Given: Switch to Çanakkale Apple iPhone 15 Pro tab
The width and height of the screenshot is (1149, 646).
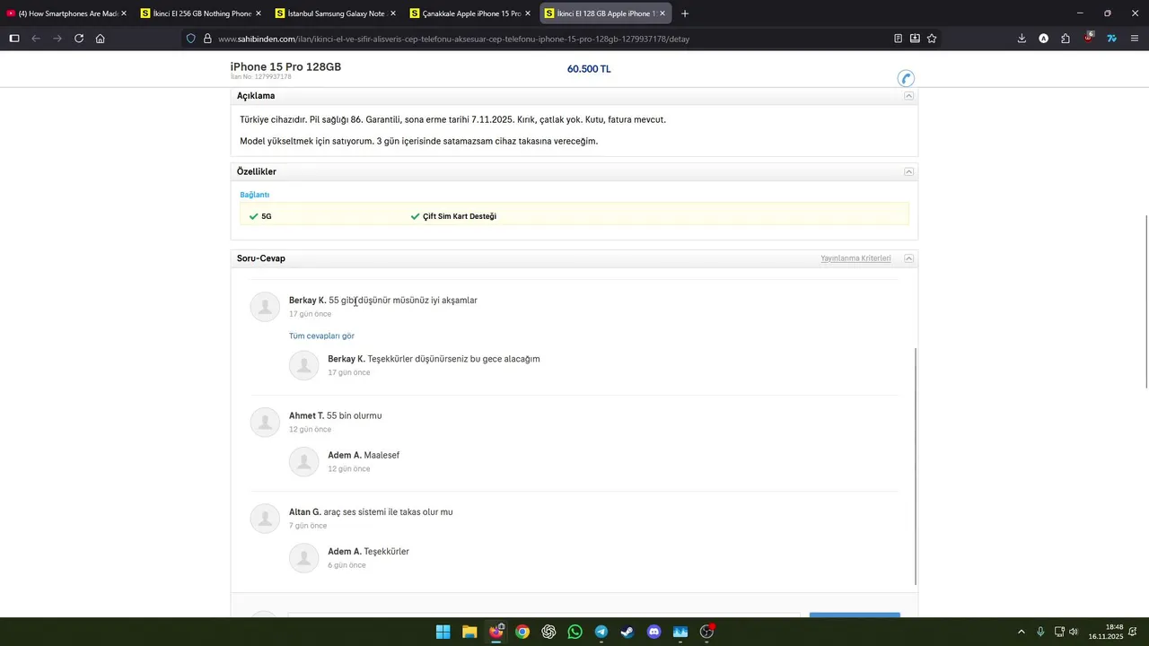Looking at the screenshot, I should coord(470,13).
